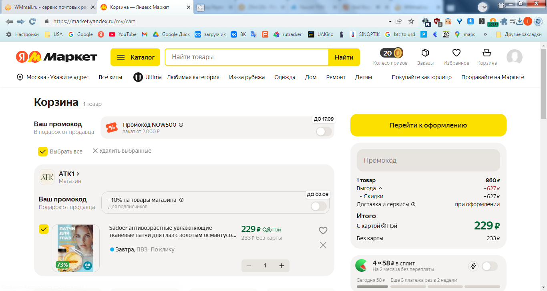
Task: Click the Найти search button
Action: pos(344,57)
